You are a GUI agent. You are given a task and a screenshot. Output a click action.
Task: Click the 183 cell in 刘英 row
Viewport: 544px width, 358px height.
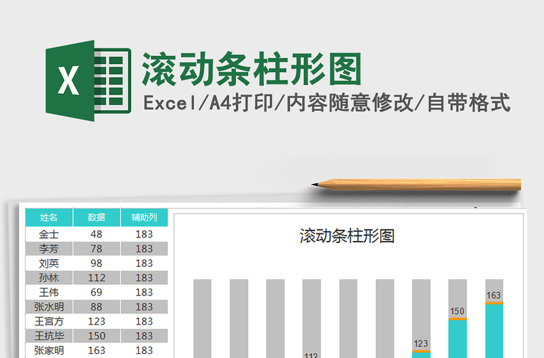coord(144,263)
